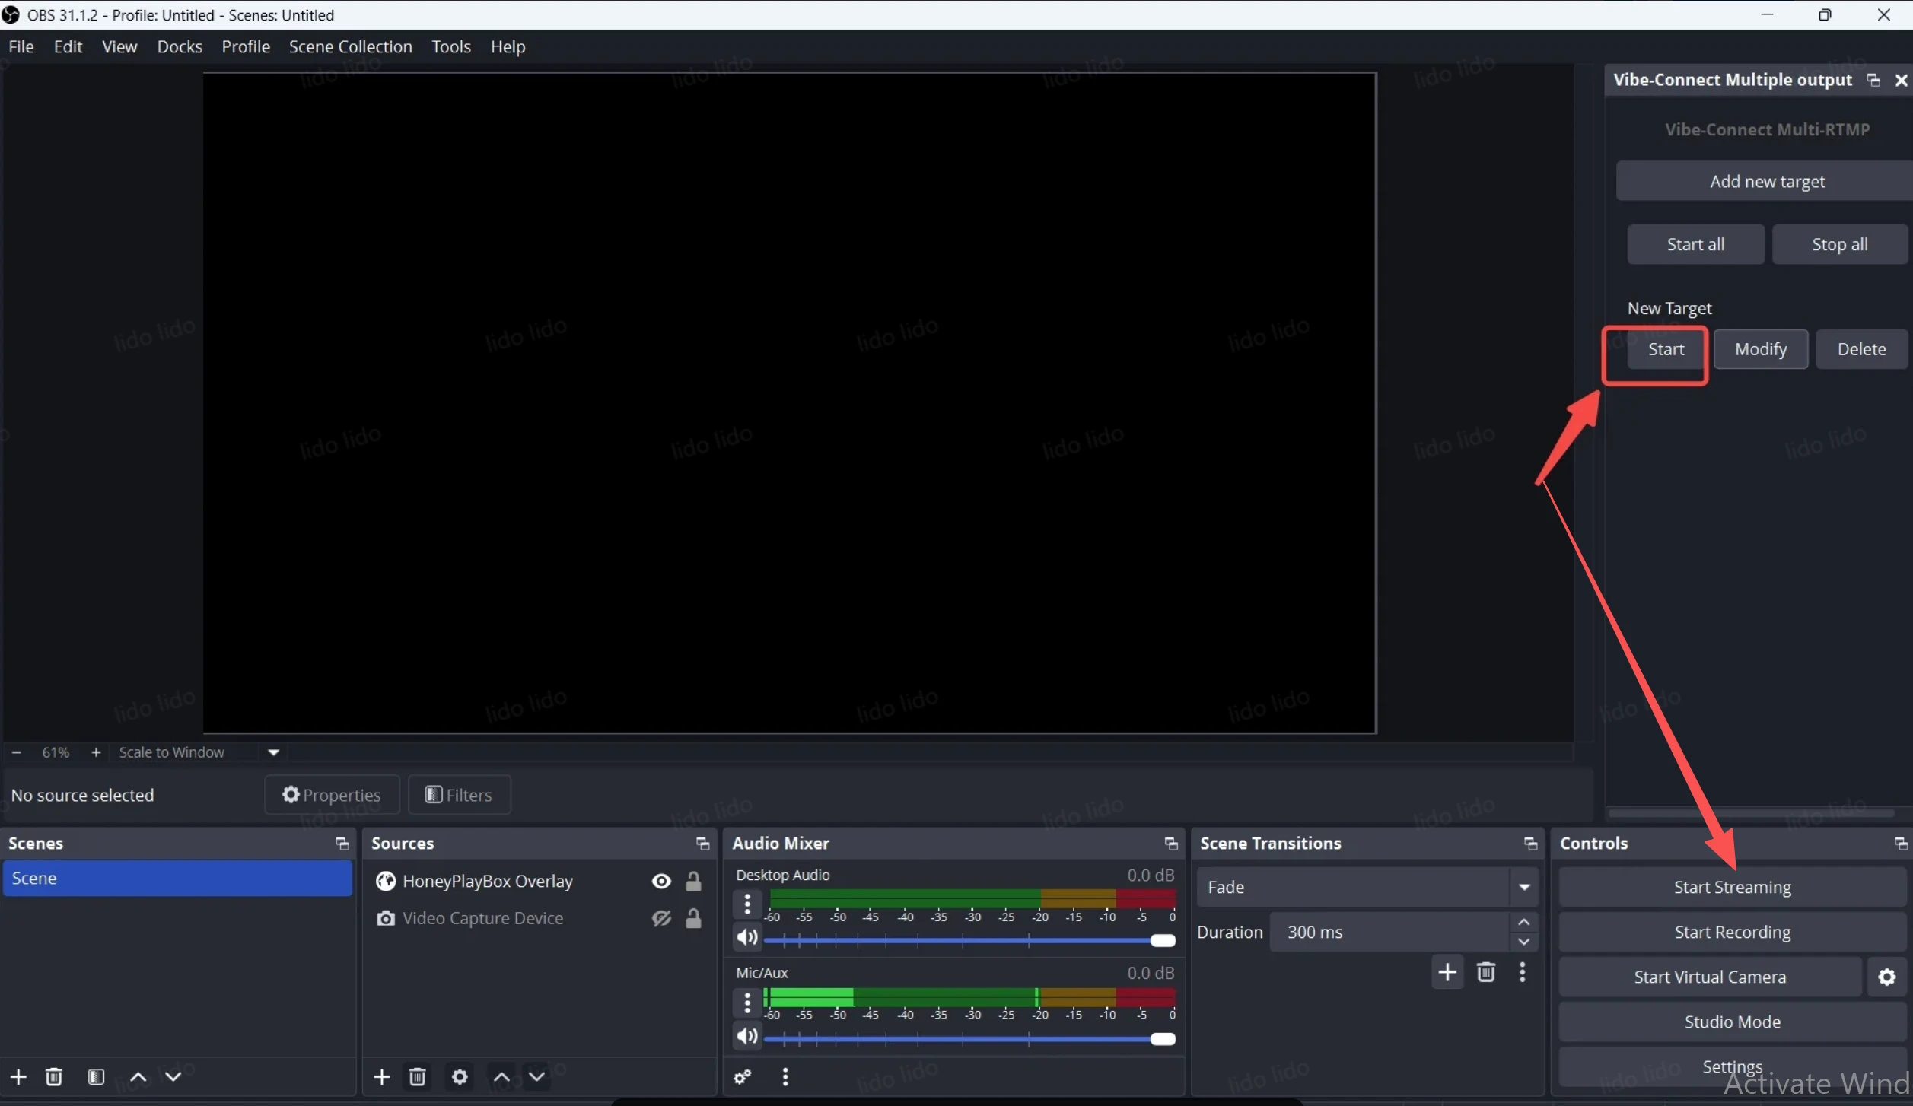
Task: Hide HoneyPlayBox Overlay with eye icon
Action: coord(661,881)
